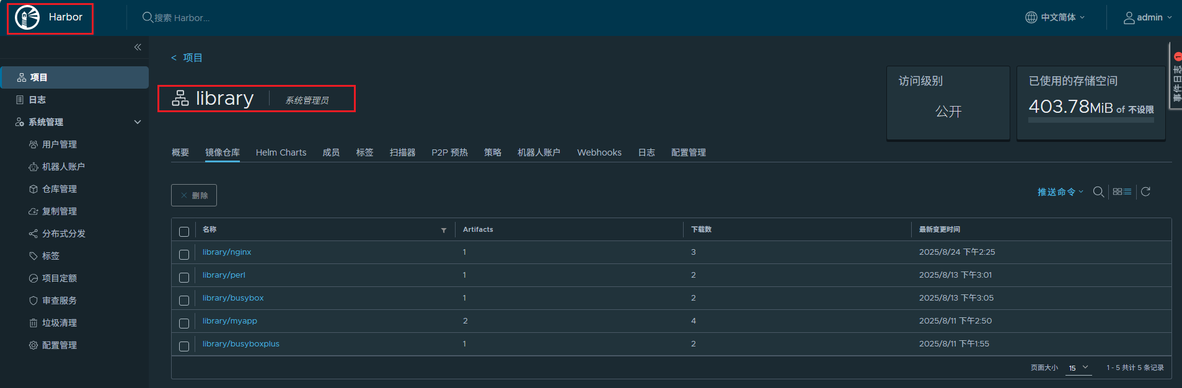Check the library/busyboxplus row checkbox
This screenshot has width=1182, height=388.
[184, 346]
